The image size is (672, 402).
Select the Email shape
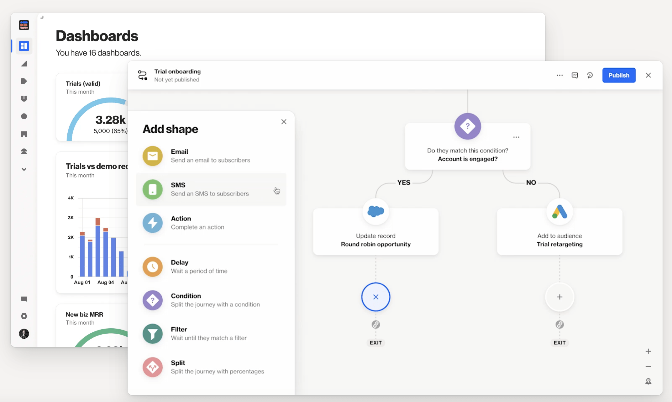(x=211, y=156)
